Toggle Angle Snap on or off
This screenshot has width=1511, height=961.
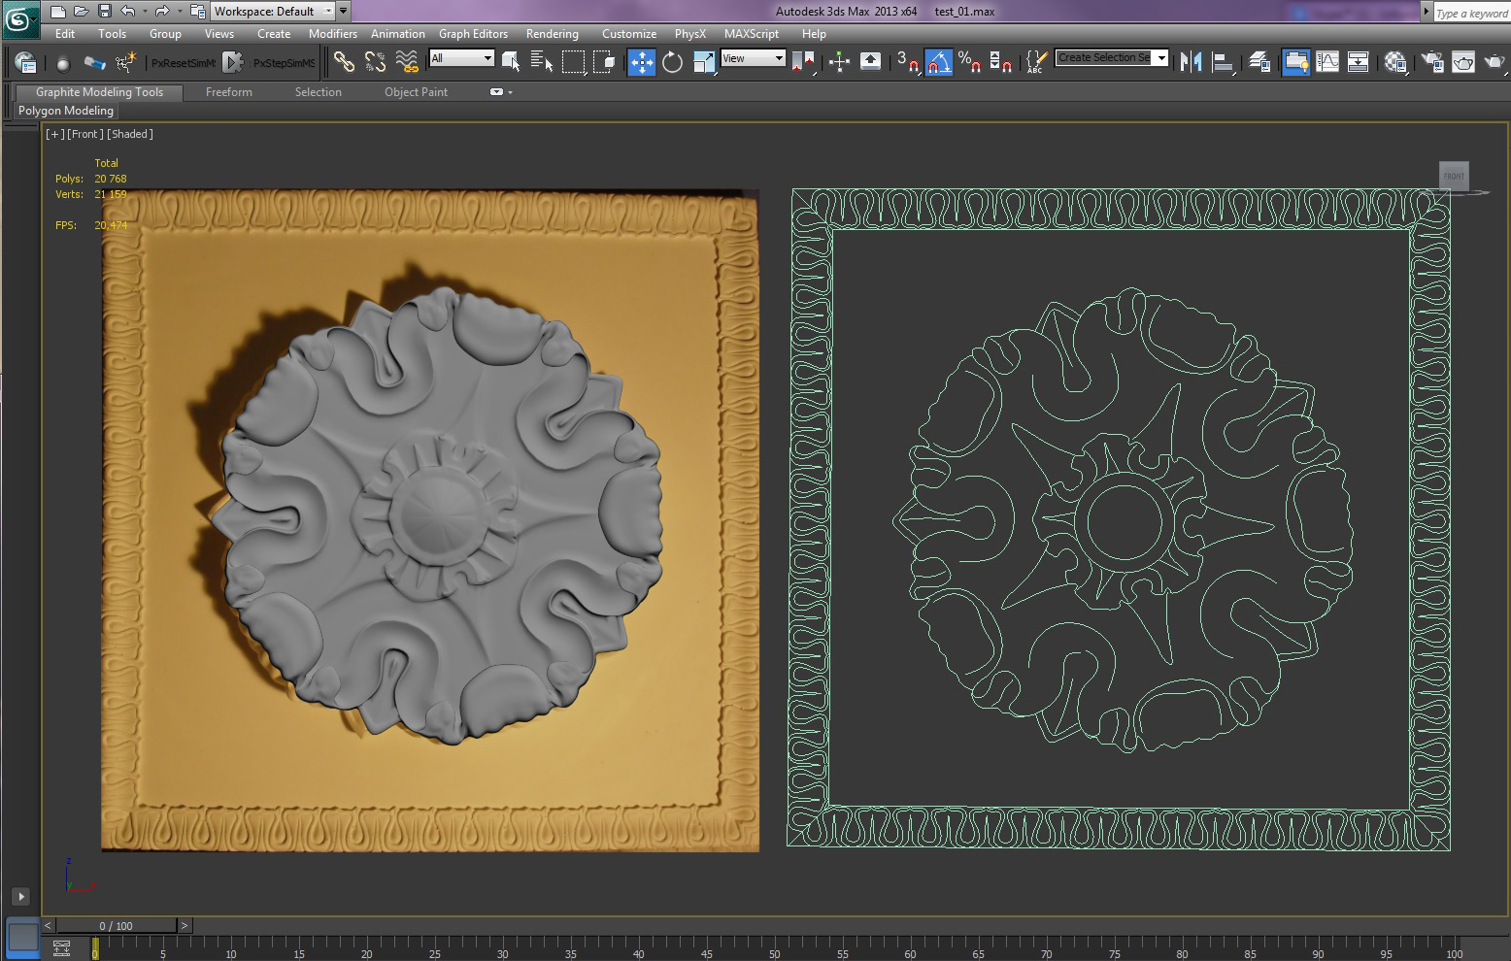point(938,62)
